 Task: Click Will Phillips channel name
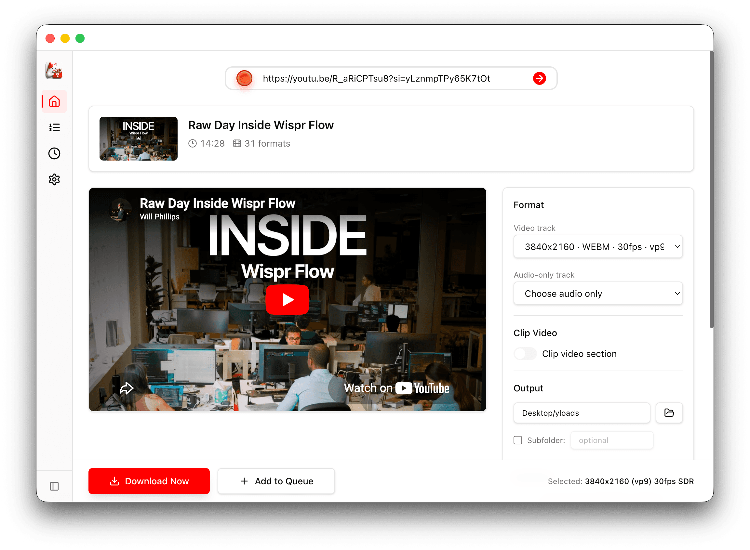[159, 217]
